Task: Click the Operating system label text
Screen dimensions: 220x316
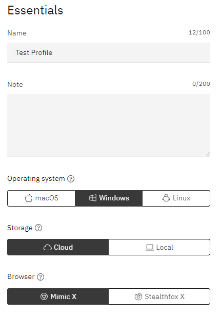Action: [x=36, y=179]
